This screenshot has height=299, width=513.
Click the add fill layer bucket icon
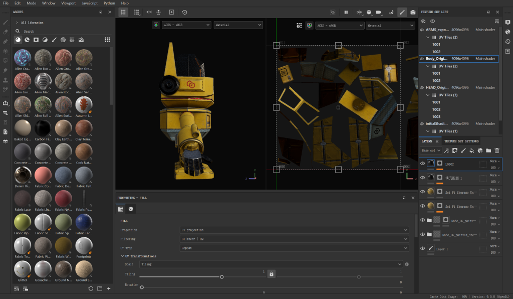[x=471, y=151]
